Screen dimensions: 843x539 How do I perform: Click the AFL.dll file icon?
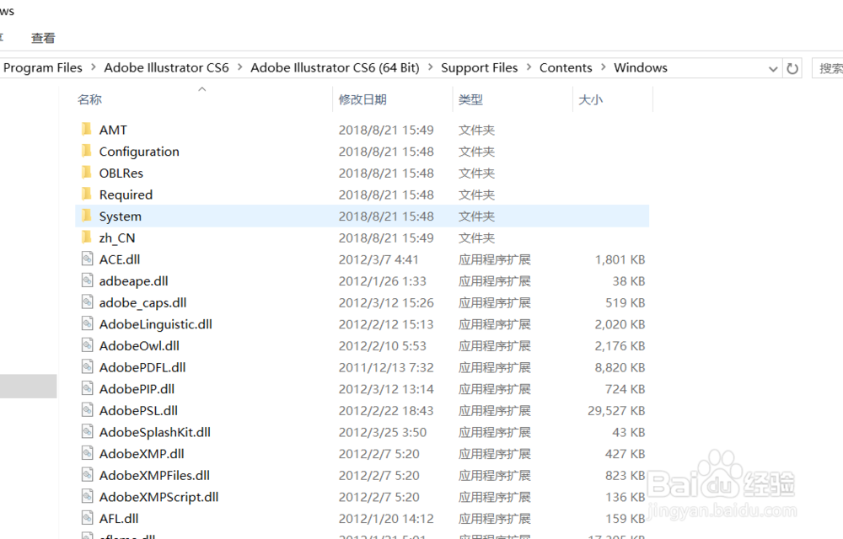[87, 518]
